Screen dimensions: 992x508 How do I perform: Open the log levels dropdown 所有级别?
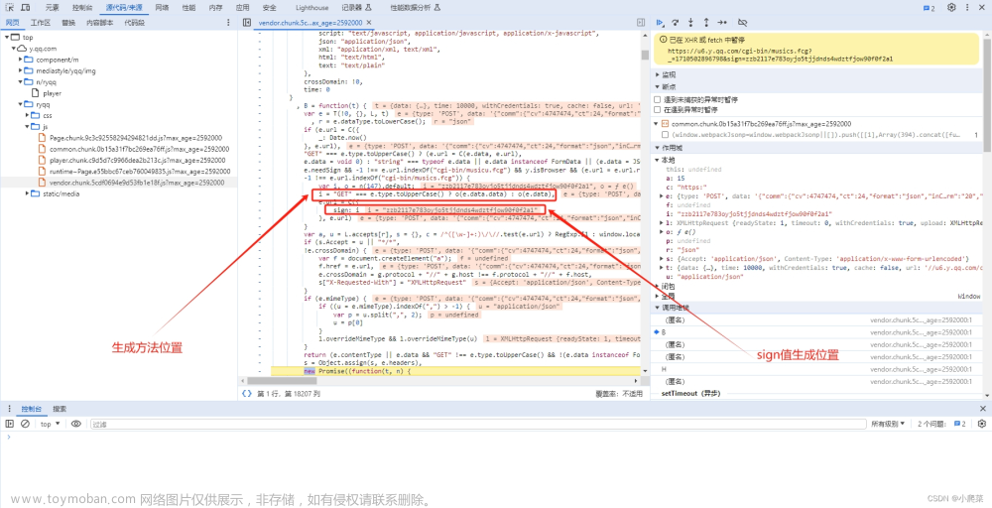click(888, 424)
